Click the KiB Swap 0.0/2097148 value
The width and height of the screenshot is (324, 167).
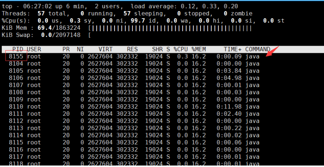[61, 35]
